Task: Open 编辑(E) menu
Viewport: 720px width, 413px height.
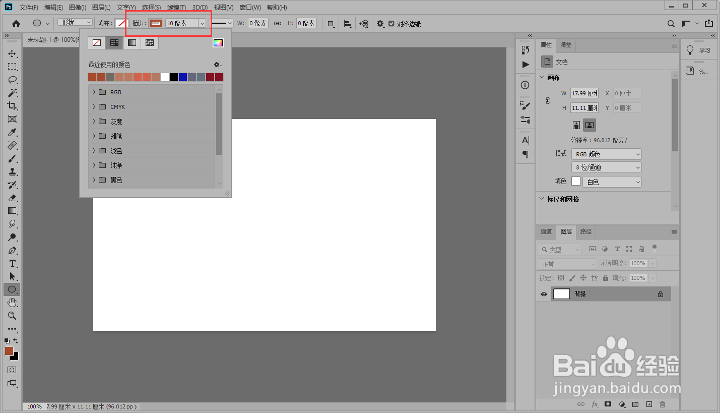Action: (53, 8)
